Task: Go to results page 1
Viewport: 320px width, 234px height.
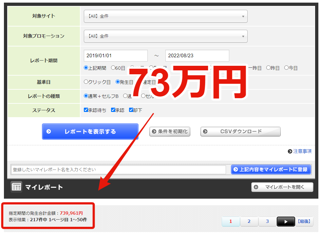Action: pos(231,221)
